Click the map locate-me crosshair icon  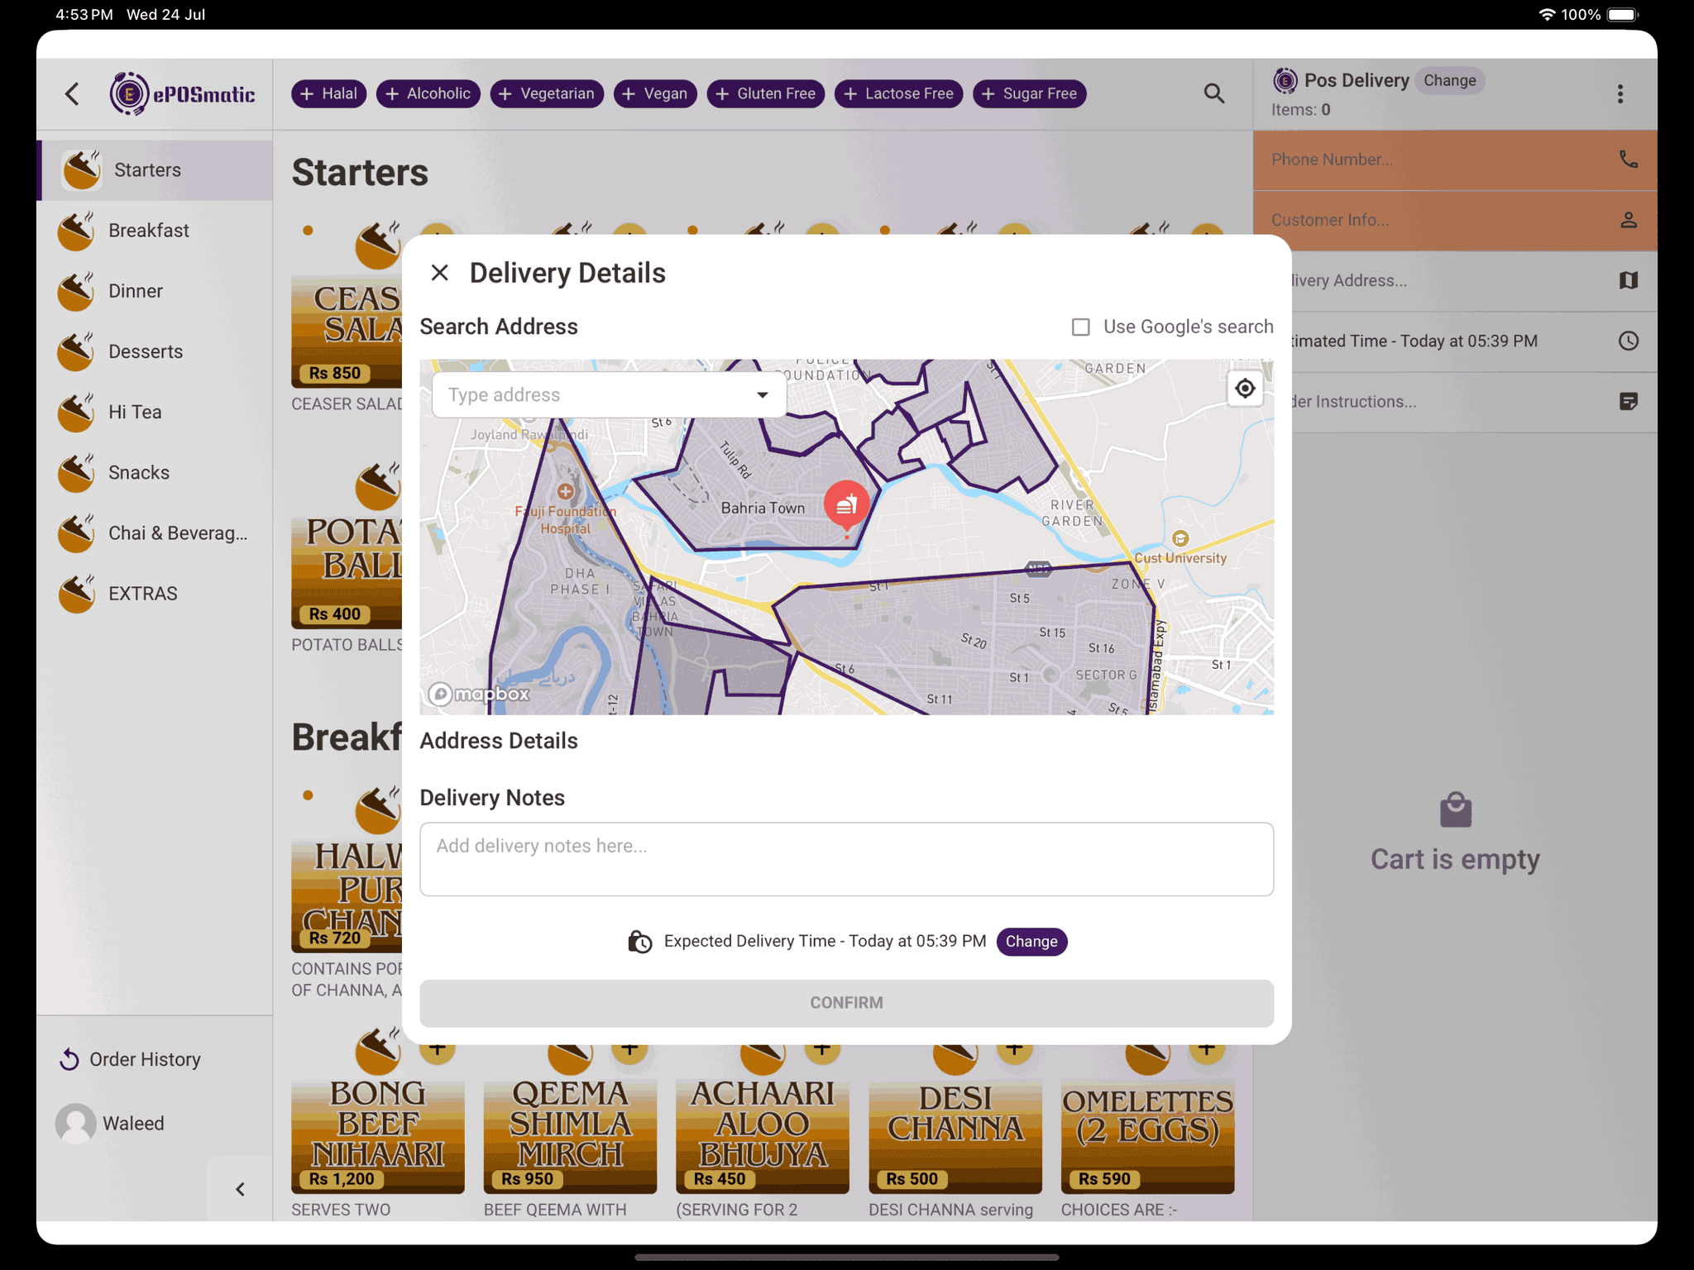click(1244, 389)
